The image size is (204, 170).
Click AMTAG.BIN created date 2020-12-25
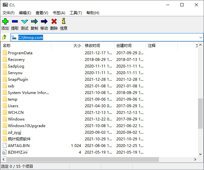(x=130, y=145)
